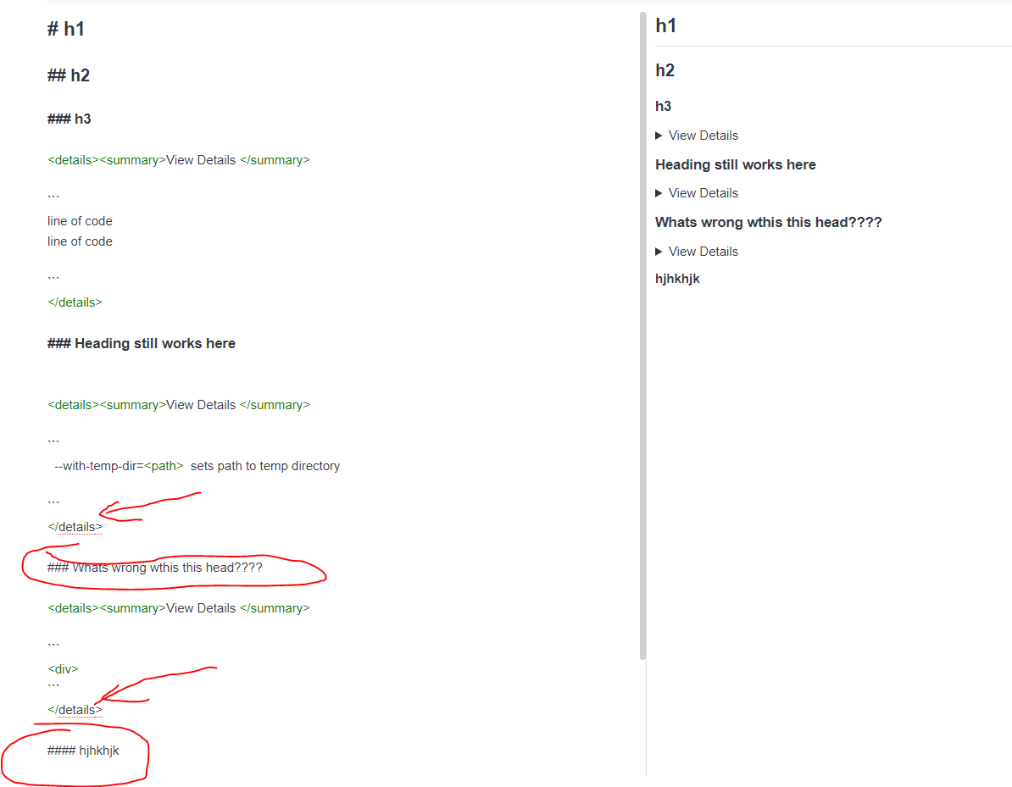The width and height of the screenshot is (1012, 787).
Task: Click first '</details>' tag above 'Heading still works'
Action: point(75,302)
